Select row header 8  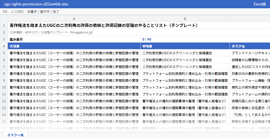point(4,73)
